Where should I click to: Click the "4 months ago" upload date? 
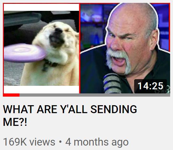click(x=97, y=142)
